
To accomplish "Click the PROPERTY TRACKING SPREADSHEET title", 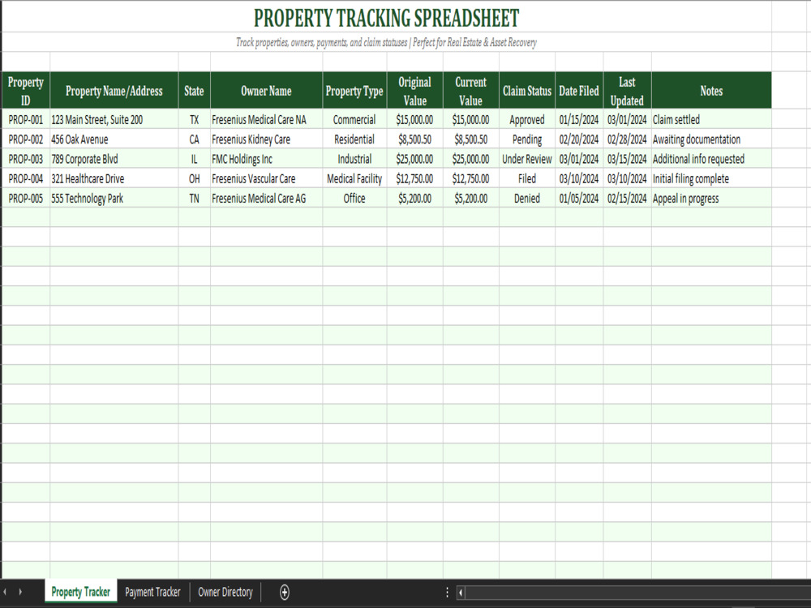I will point(386,18).
